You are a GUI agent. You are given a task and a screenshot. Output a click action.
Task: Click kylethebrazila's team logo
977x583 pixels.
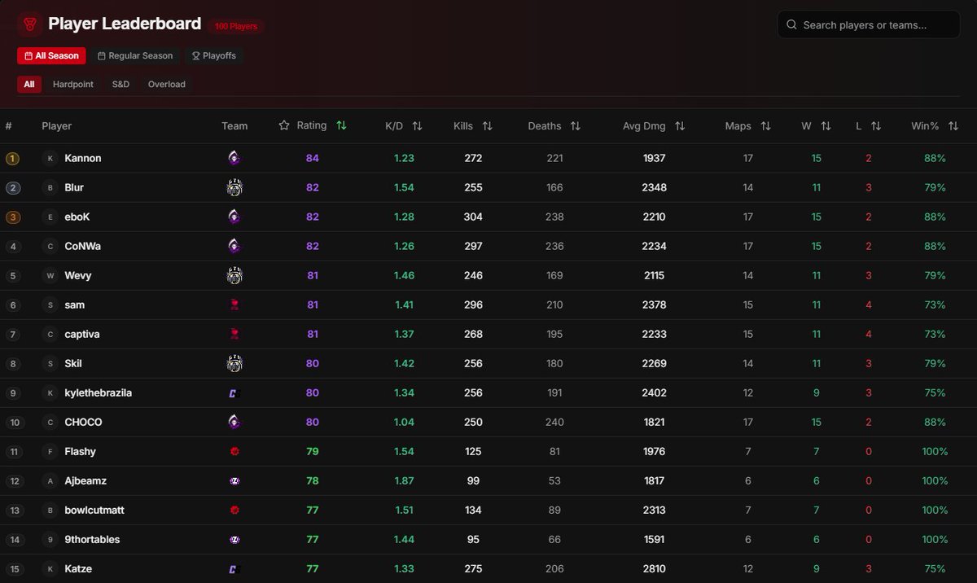[234, 392]
